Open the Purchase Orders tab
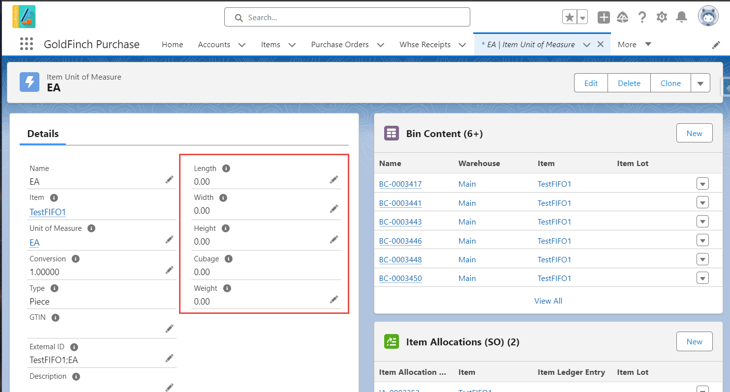730x392 pixels. (x=340, y=44)
